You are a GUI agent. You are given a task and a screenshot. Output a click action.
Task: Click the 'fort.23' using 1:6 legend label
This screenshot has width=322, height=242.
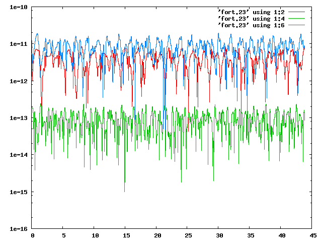[x=252, y=25]
